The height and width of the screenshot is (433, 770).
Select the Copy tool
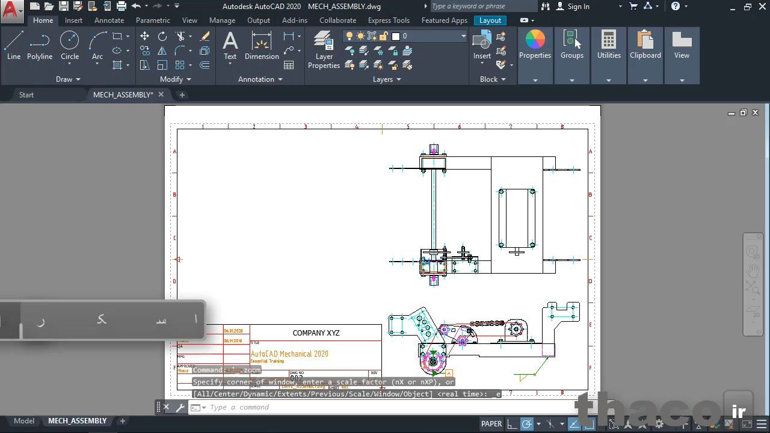[x=145, y=51]
